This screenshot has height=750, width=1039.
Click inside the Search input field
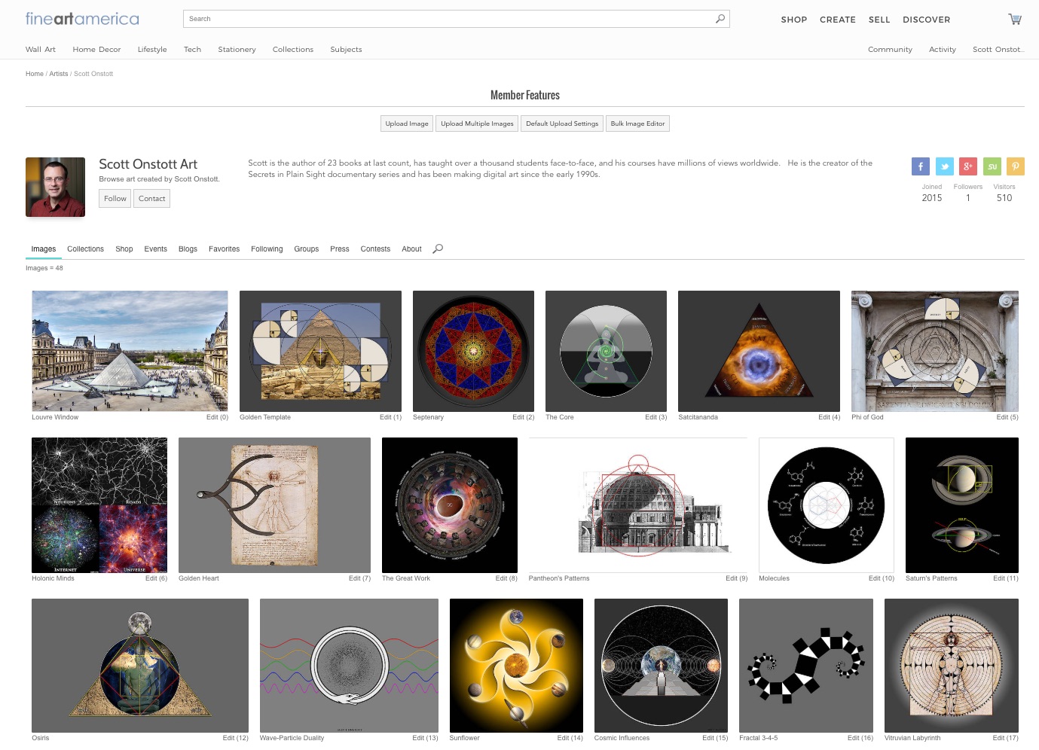(448, 19)
